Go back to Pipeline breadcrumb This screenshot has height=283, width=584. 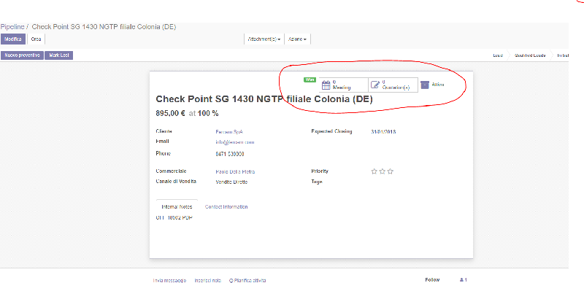pyautogui.click(x=12, y=27)
